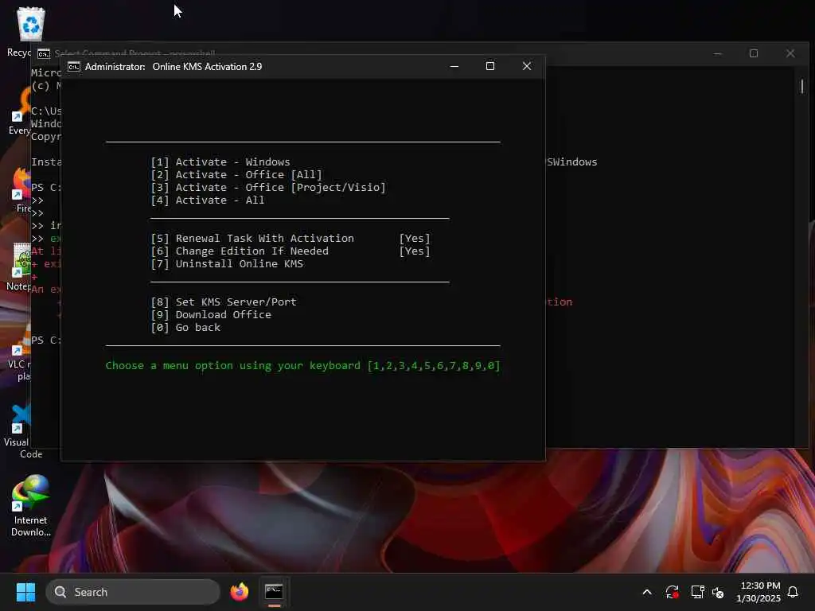Click the taskbar Search box
This screenshot has height=611, width=815.
tap(133, 592)
